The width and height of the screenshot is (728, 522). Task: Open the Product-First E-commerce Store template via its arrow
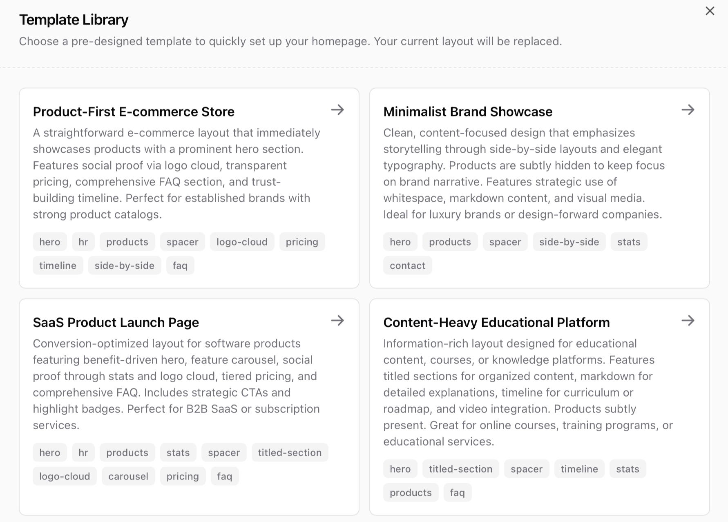coord(338,109)
